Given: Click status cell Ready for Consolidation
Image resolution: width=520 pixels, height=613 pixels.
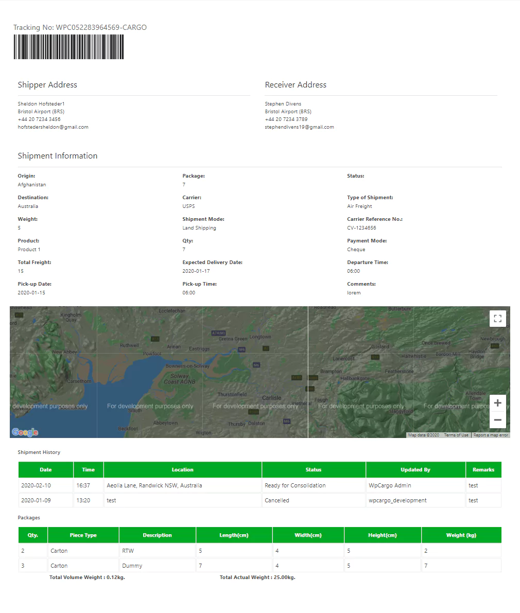Looking at the screenshot, I should (314, 485).
